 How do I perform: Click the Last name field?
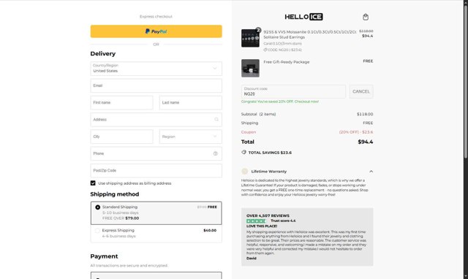[190, 102]
